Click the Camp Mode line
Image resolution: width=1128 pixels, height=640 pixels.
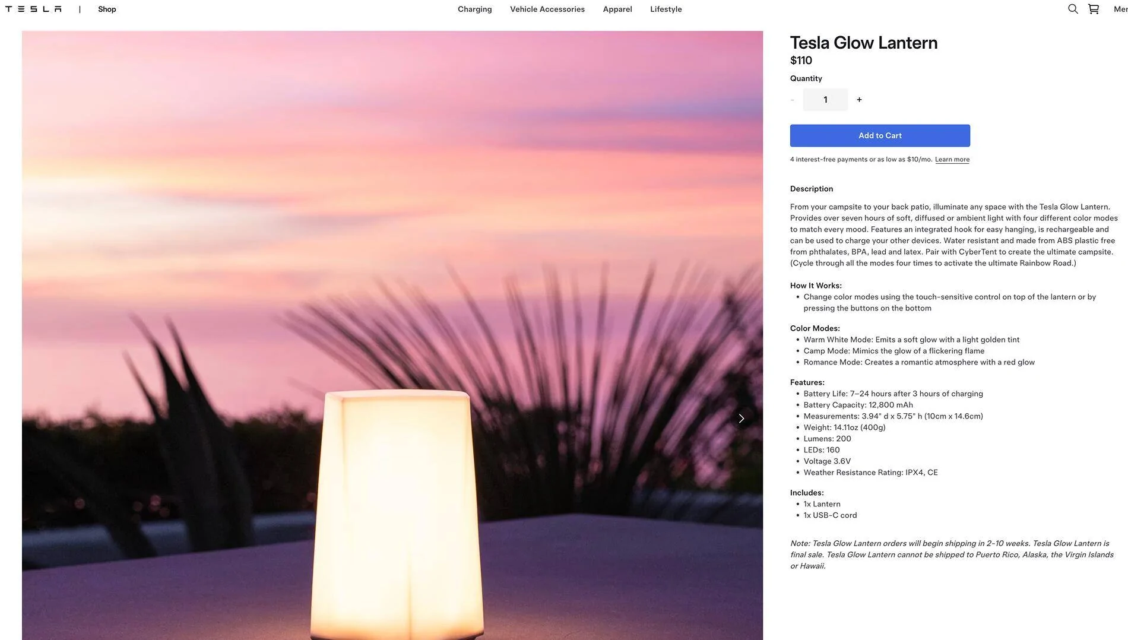(894, 351)
